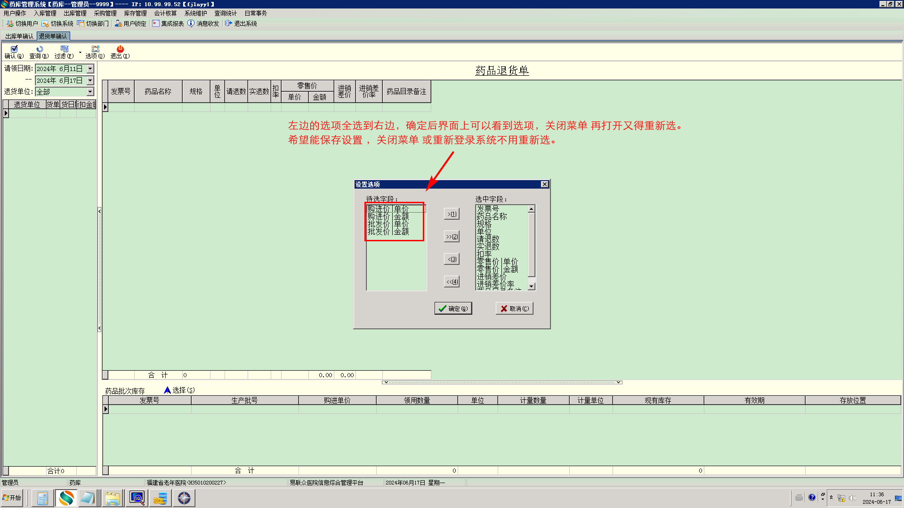Click 集成报表 toolbar icon

(x=168, y=24)
